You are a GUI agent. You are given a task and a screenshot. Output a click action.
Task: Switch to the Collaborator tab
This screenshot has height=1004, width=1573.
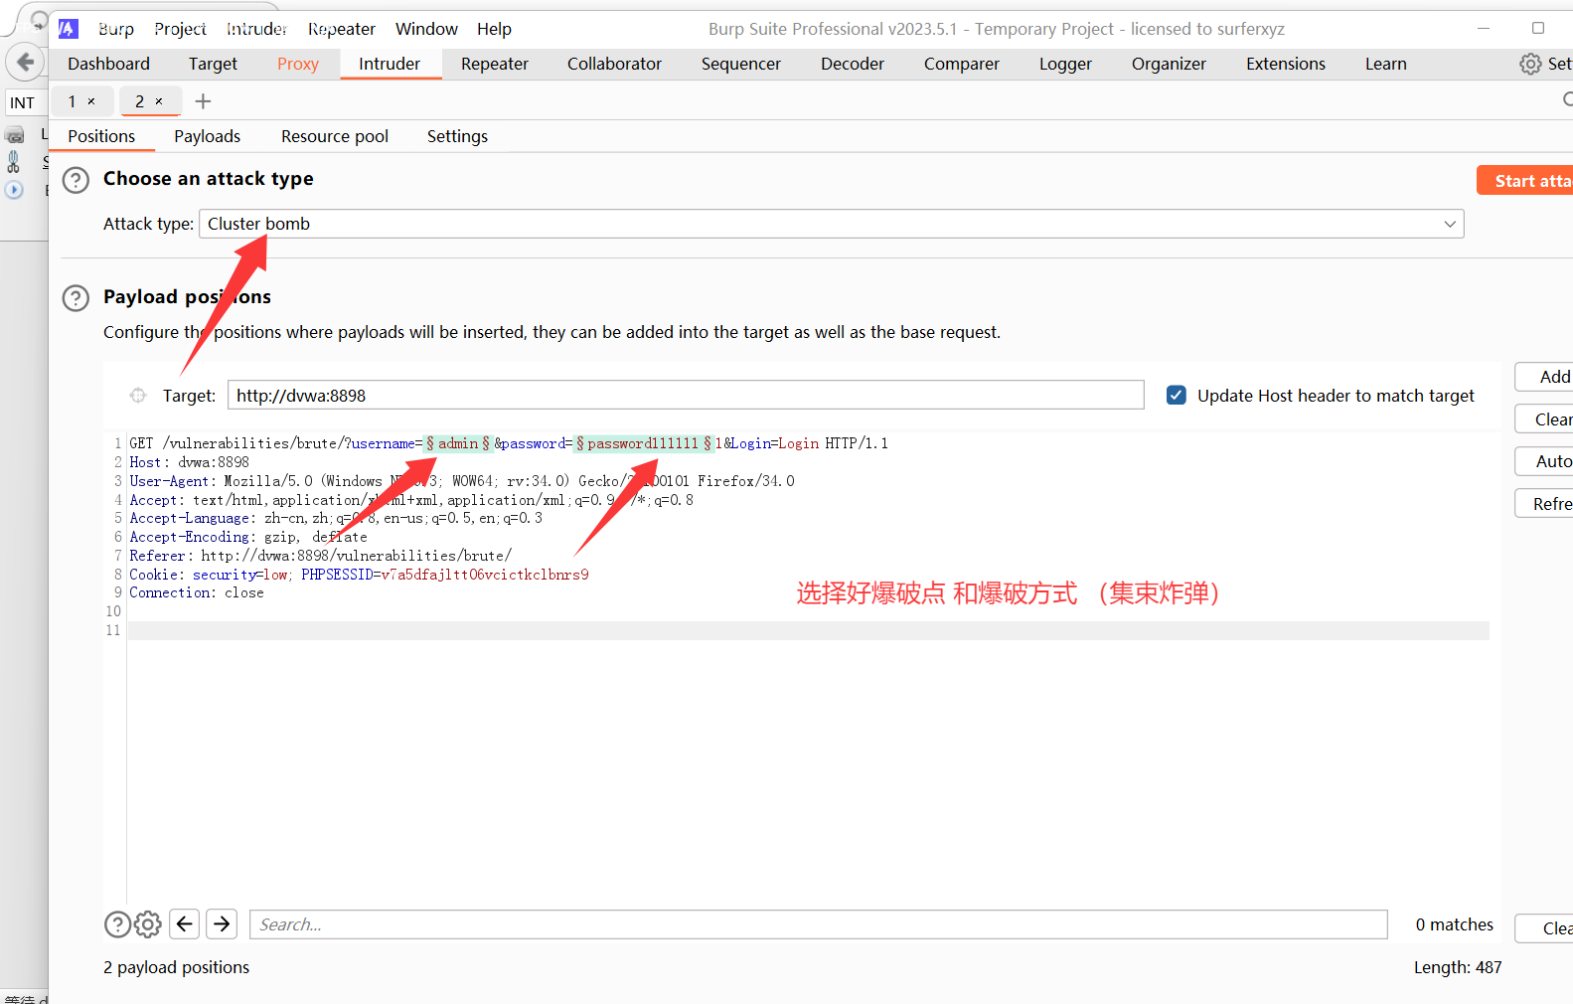pos(614,64)
